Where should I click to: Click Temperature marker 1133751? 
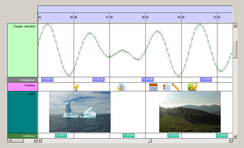[x=206, y=79]
